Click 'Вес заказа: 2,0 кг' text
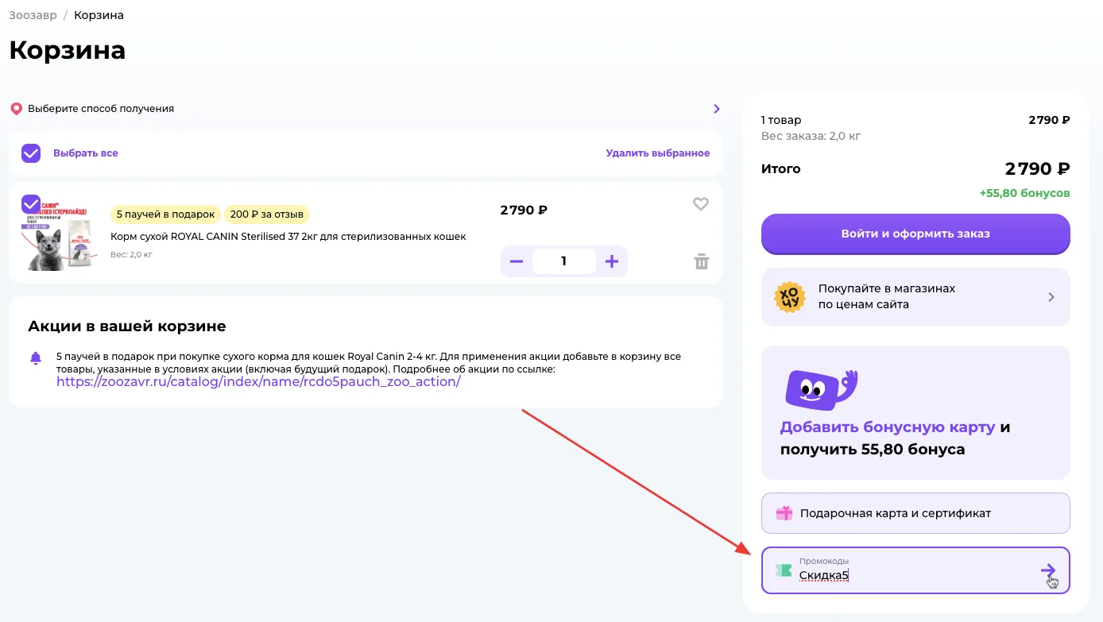This screenshot has width=1103, height=622. pyautogui.click(x=811, y=136)
